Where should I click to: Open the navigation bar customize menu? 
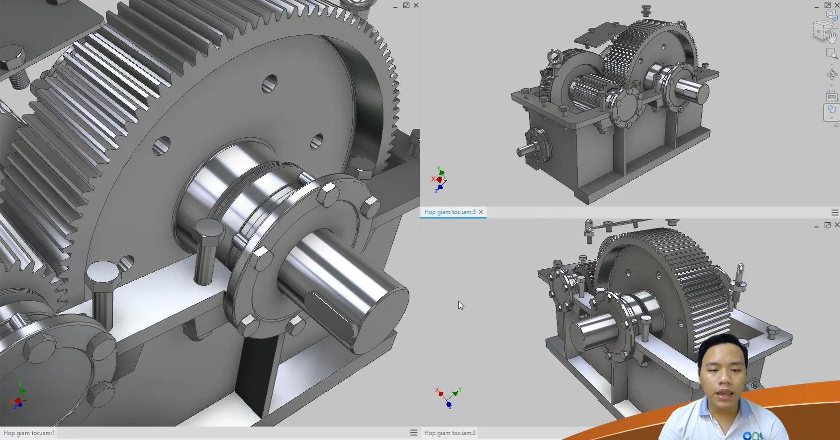tap(837, 125)
